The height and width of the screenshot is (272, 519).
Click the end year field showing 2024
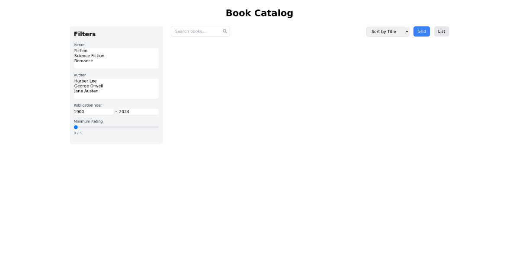[x=138, y=111]
